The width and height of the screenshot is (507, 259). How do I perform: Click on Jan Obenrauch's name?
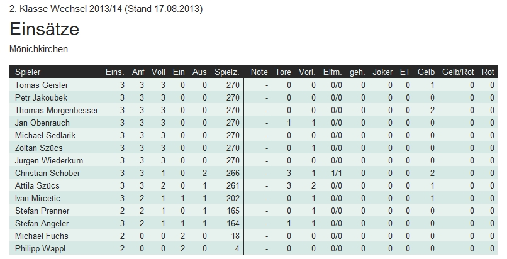point(42,123)
